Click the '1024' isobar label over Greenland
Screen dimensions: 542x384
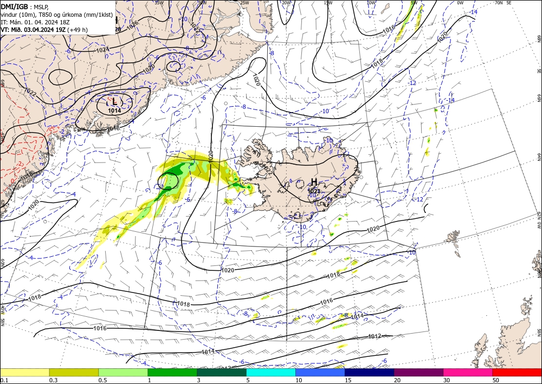pos(102,50)
